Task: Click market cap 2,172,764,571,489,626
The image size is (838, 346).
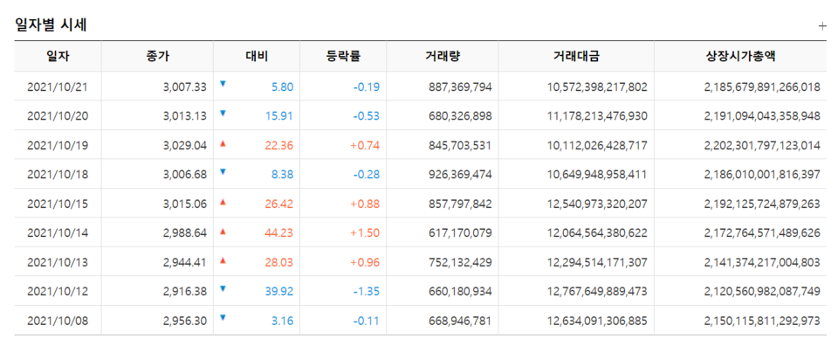Action: click(762, 232)
